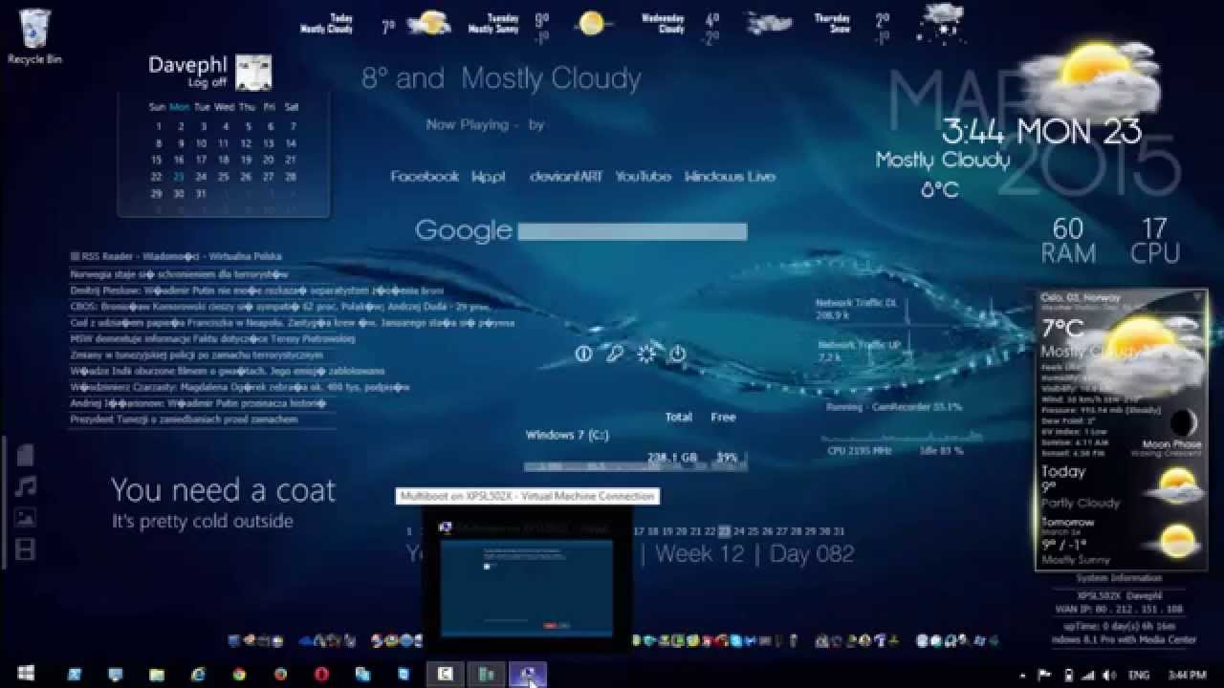Click the 3:44 MON 23 clock widget

1041,131
